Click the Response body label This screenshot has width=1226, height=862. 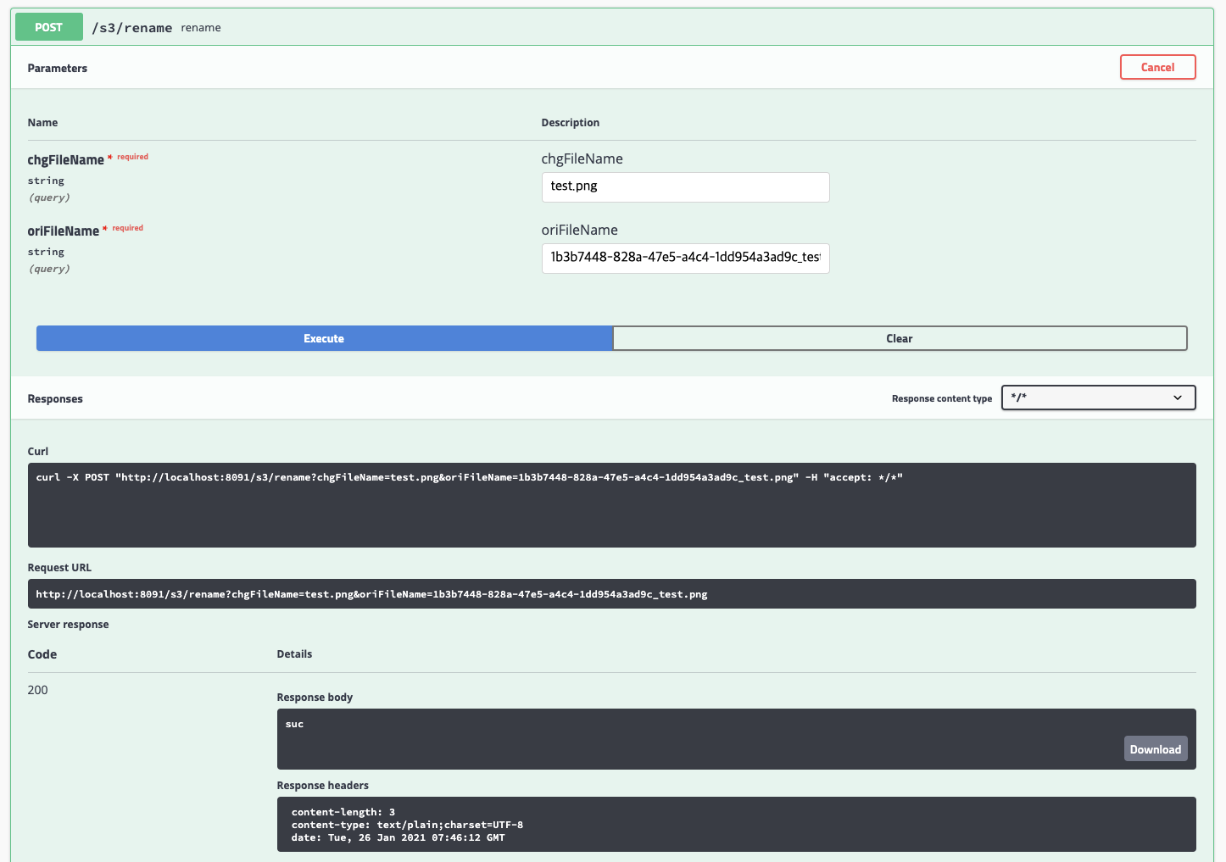click(x=315, y=698)
